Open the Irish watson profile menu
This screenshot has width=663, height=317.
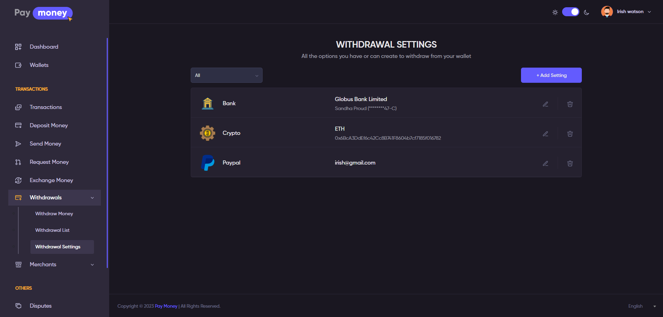pyautogui.click(x=626, y=12)
